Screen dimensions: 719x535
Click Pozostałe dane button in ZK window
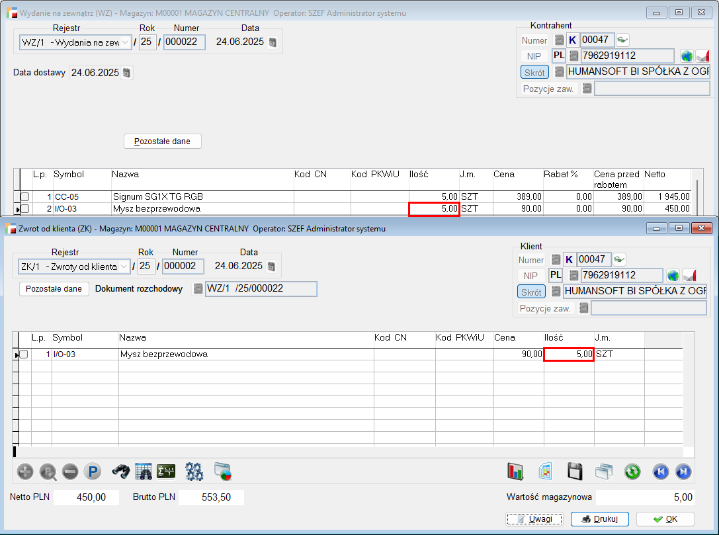tap(54, 289)
